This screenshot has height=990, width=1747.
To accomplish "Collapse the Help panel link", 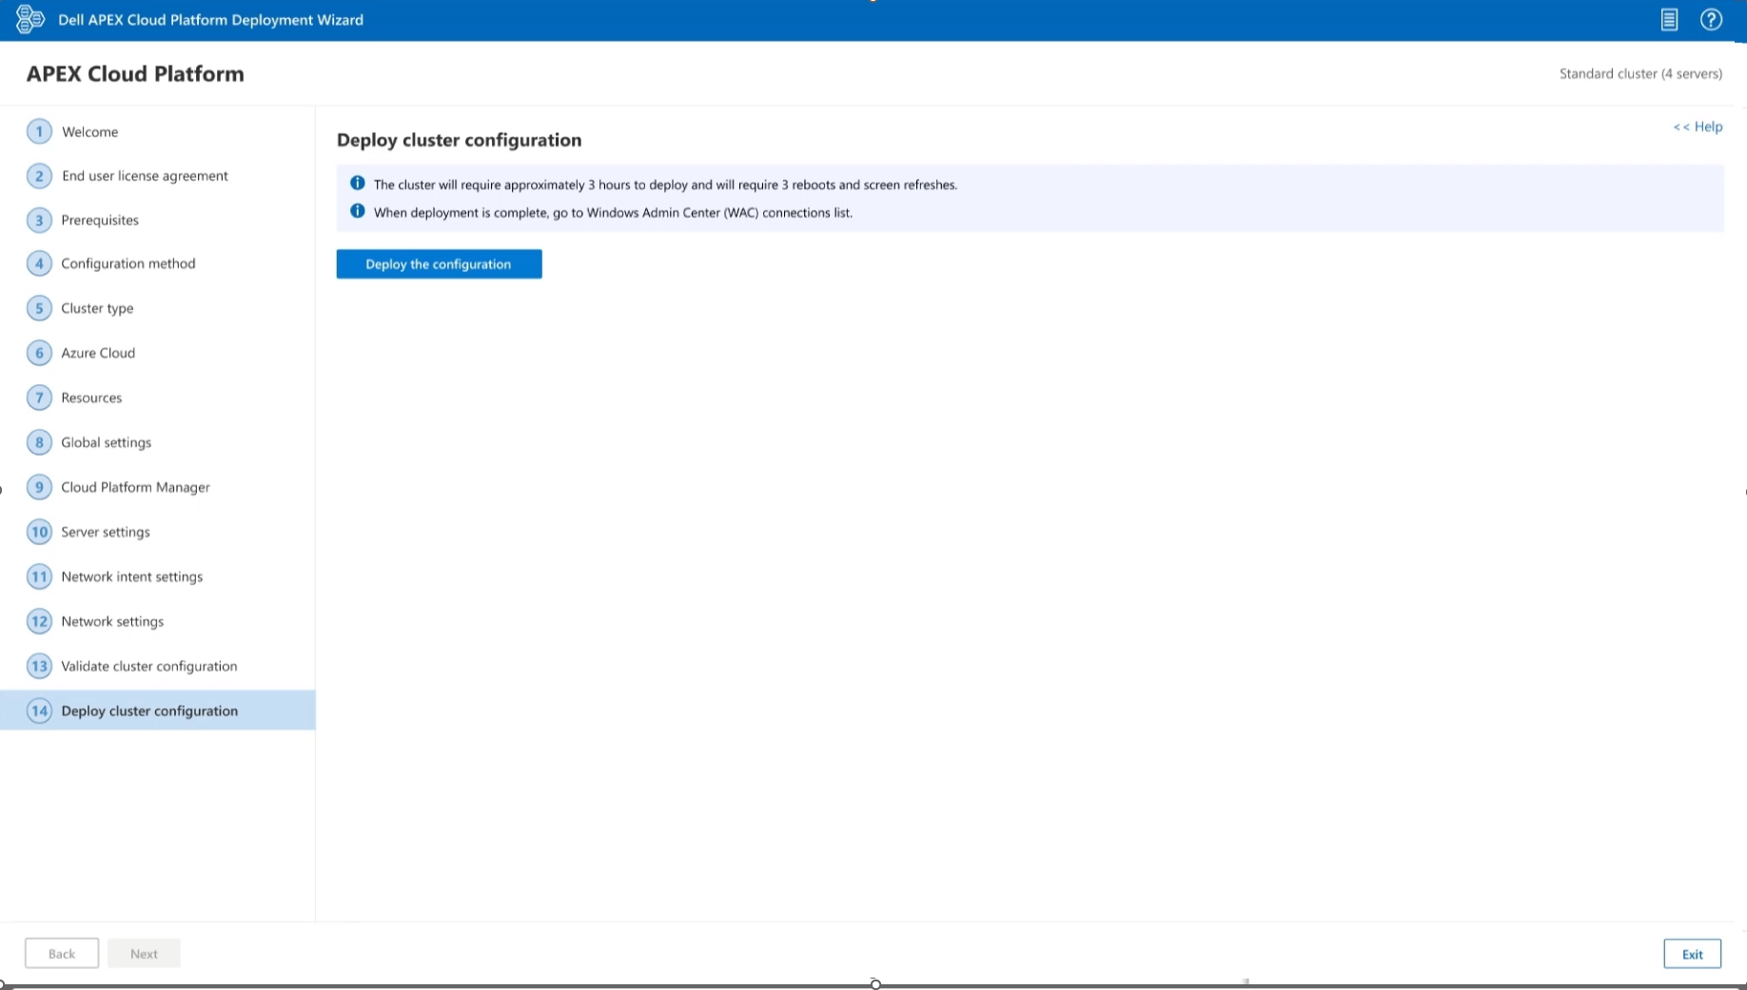I will [1698, 126].
